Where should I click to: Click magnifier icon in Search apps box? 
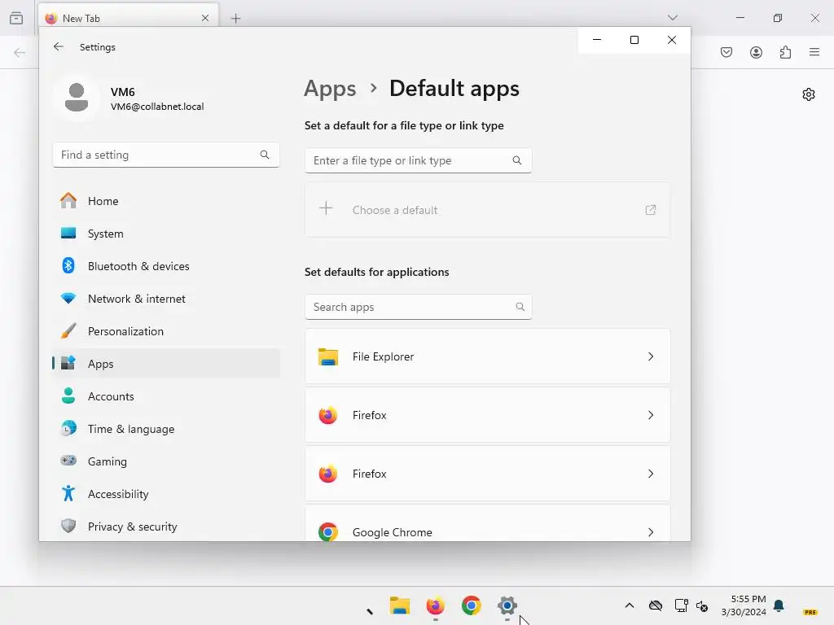pyautogui.click(x=520, y=307)
